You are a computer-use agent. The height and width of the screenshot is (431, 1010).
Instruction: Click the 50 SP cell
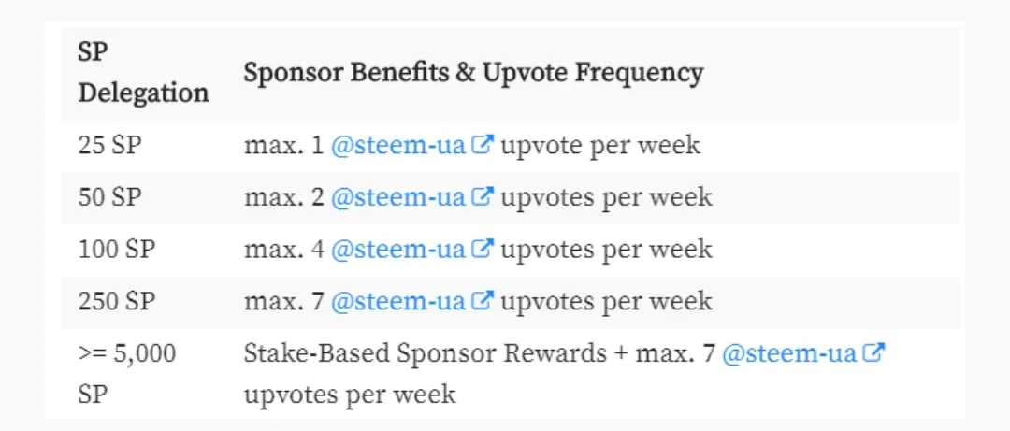click(x=109, y=198)
